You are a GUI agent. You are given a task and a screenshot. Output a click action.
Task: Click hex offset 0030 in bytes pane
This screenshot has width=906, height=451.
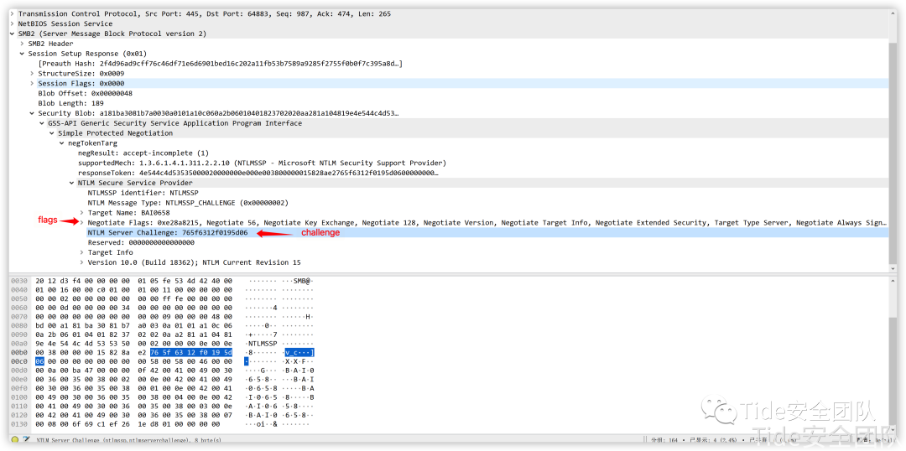point(18,281)
